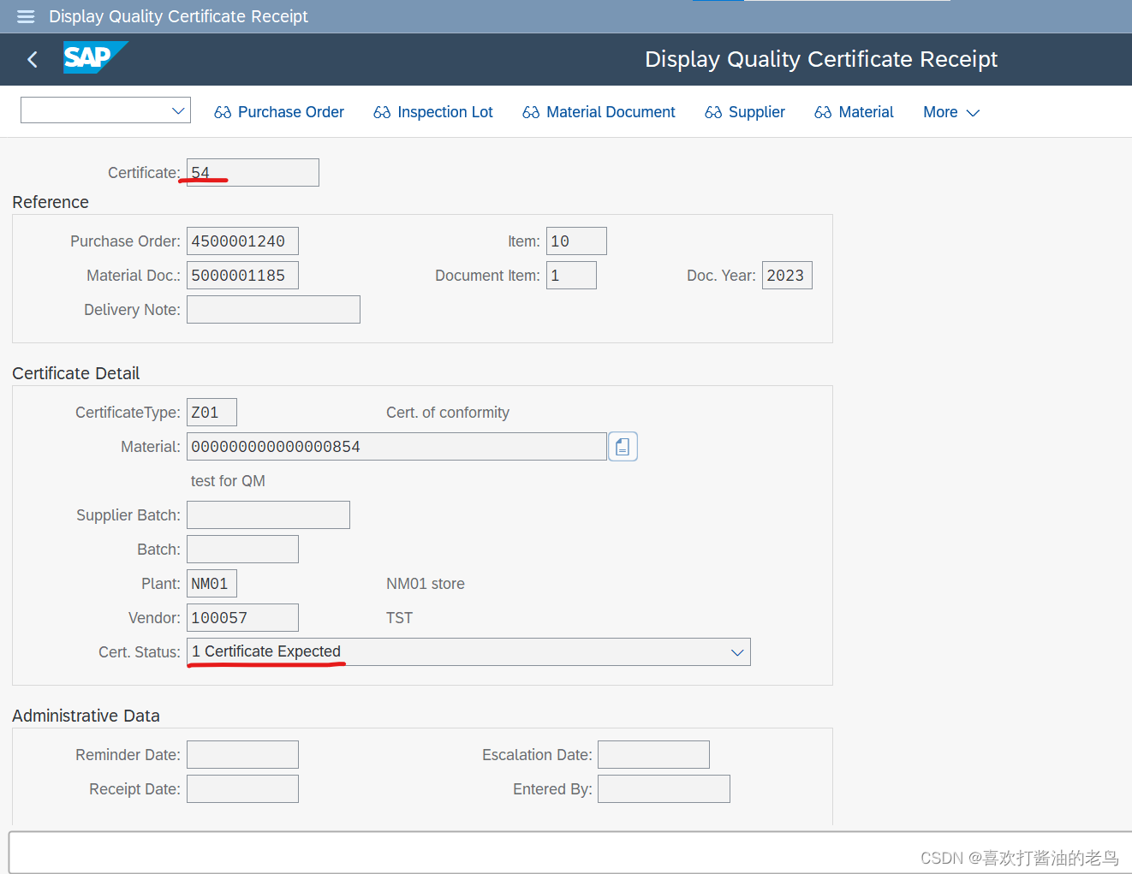Open material details via document icon beside Material field
Screen dimensions: 1132x874
click(623, 446)
